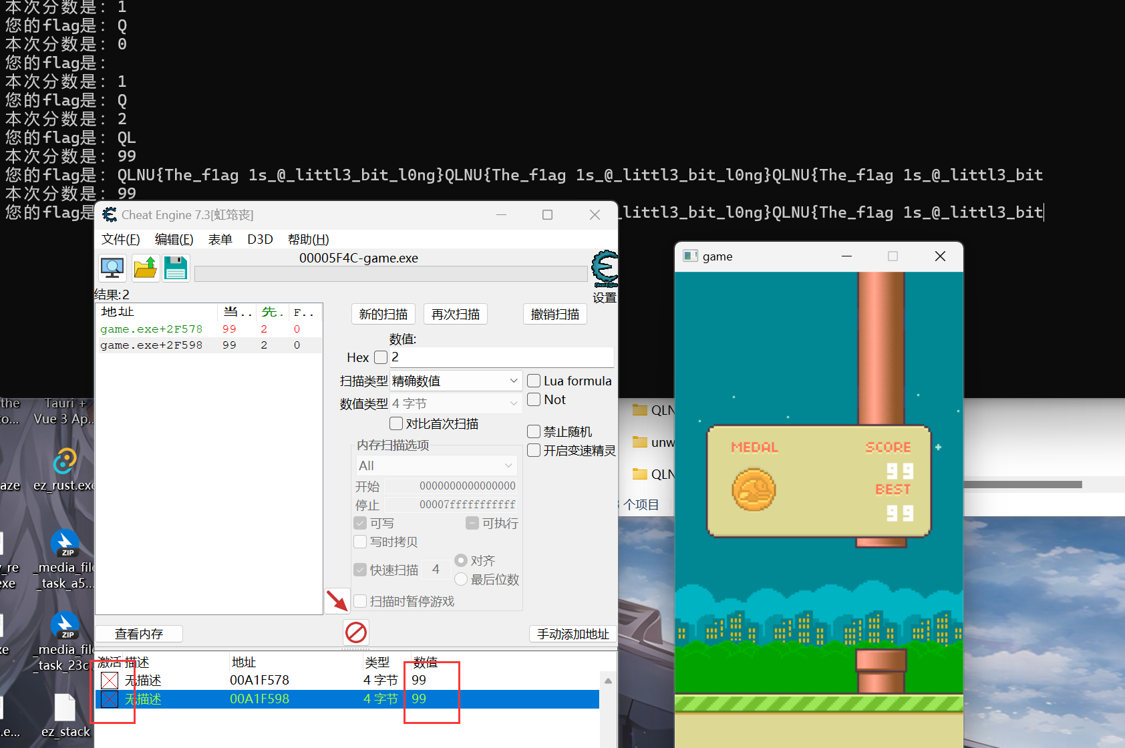
Task: Open Cheat Engine settings logo icon
Action: [x=605, y=269]
